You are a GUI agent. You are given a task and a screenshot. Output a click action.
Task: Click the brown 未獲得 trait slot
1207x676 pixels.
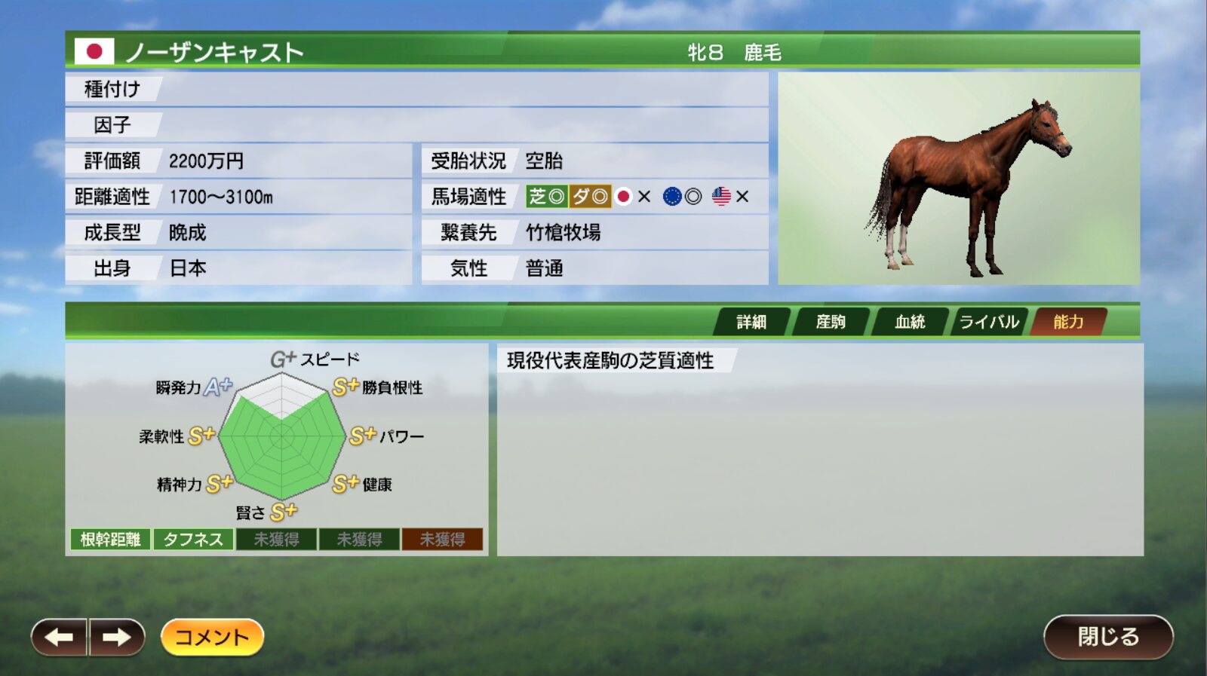coord(443,540)
